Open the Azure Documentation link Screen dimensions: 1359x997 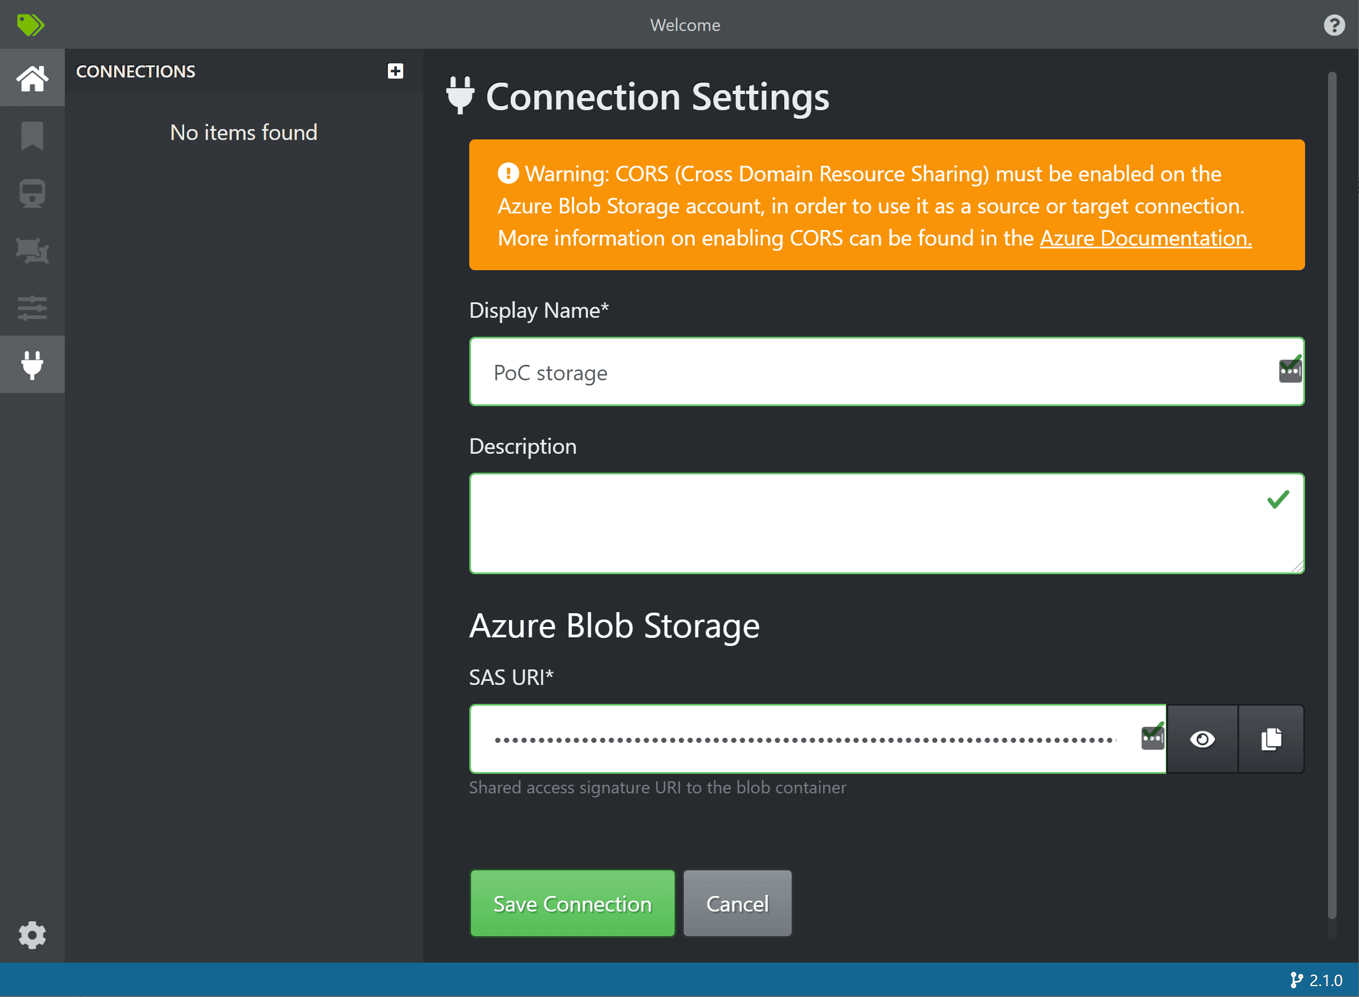point(1146,238)
